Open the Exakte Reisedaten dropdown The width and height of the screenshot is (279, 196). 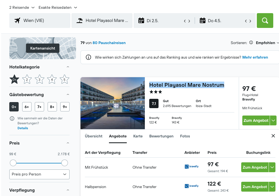58,7
